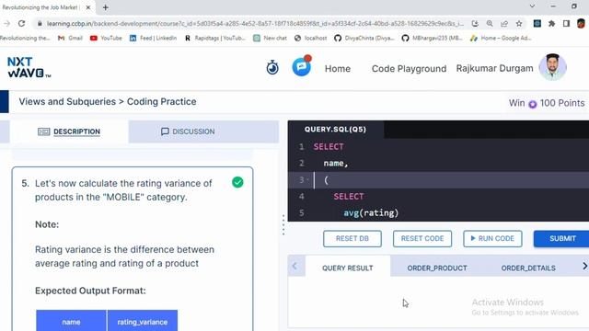Open browser zoom magnifier icon

(490, 23)
